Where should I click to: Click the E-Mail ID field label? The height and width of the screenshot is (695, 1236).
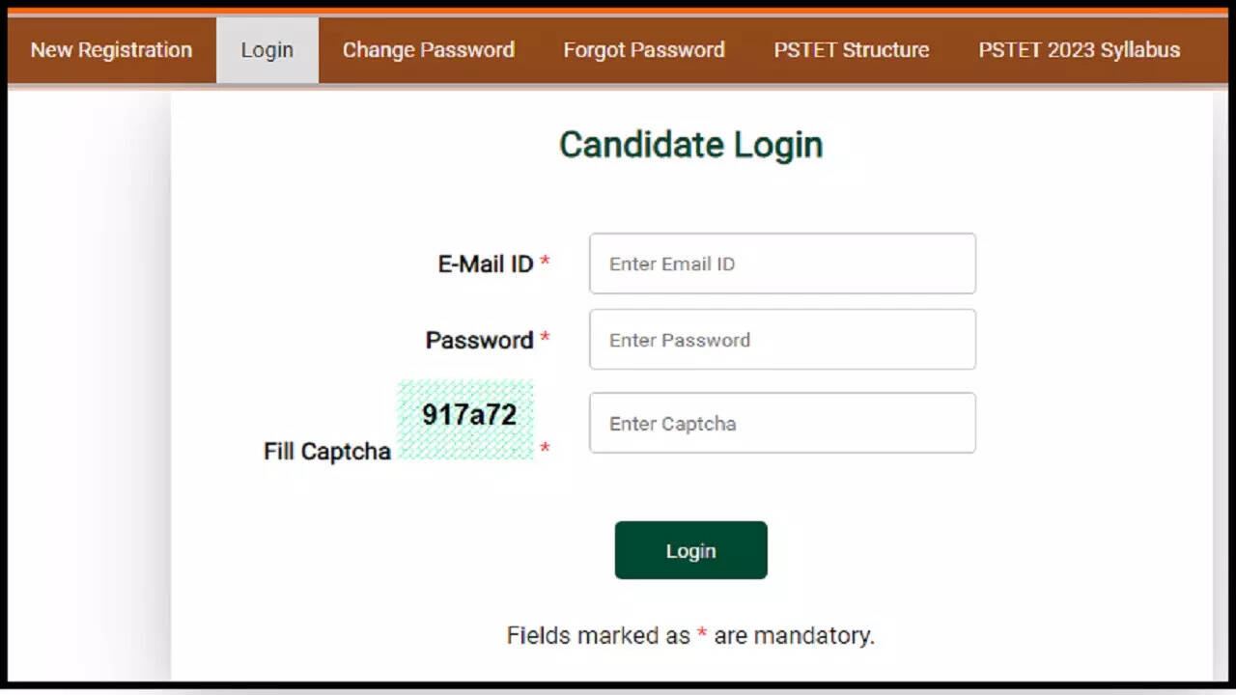tap(485, 264)
